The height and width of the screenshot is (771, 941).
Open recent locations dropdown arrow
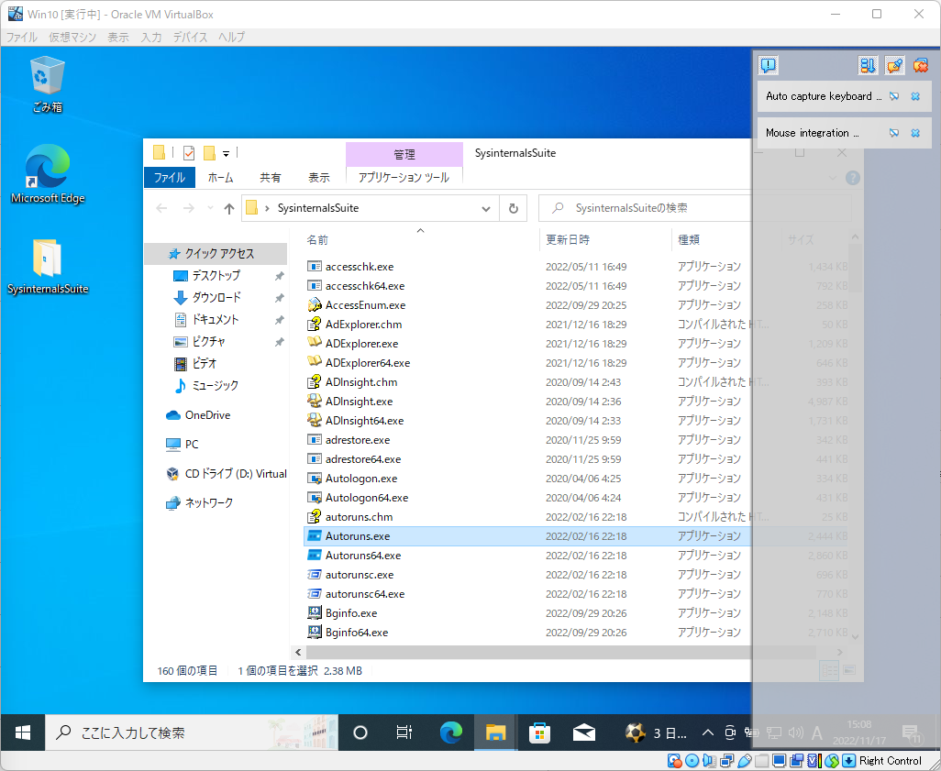tap(210, 208)
